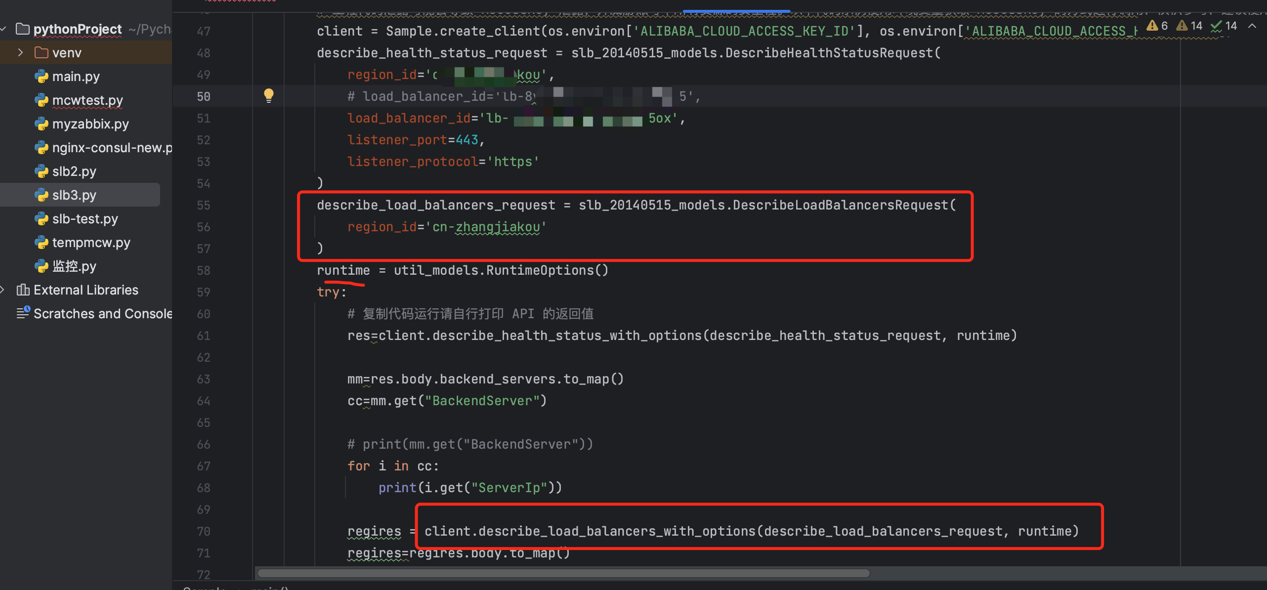1267x590 pixels.
Task: Click the yellow lightbulb intention icon
Action: tap(268, 95)
